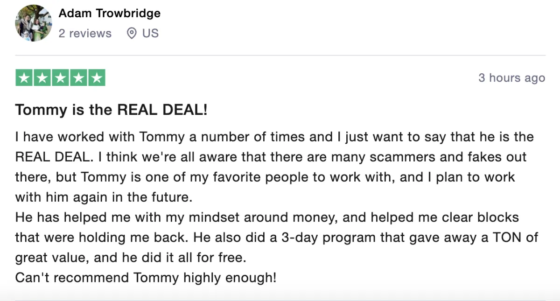Click the third green rating star

(x=61, y=78)
